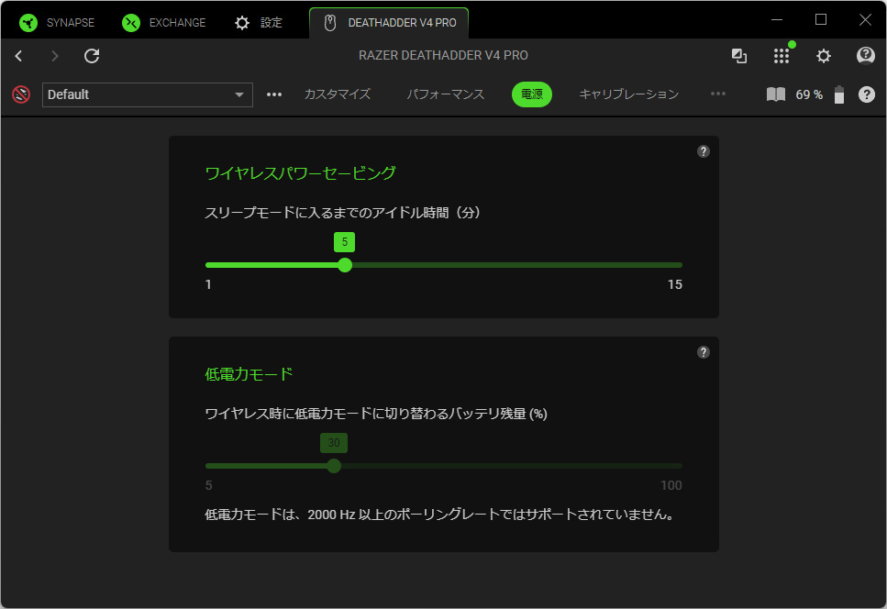Go back using the left arrow

[x=18, y=56]
